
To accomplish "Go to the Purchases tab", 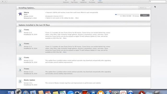I will coord(92,2).
